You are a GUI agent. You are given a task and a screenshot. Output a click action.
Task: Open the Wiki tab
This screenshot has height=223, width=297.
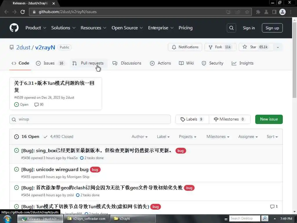(x=186, y=63)
